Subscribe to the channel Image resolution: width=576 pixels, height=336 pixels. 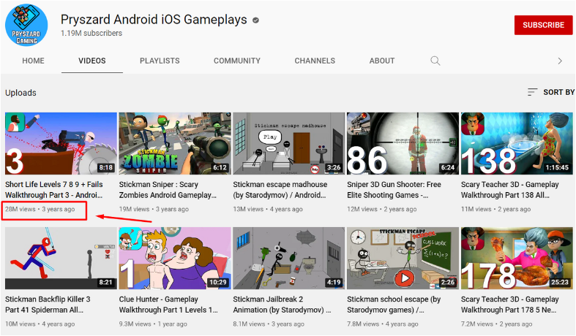(543, 25)
